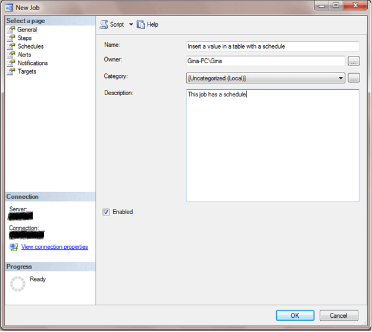372x332 pixels.
Task: Maximize the New Job window
Action: [336, 5]
